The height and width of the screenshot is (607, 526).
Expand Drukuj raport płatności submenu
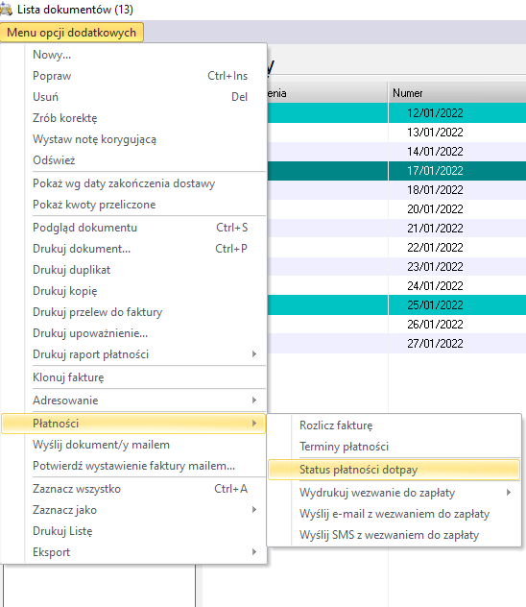click(133, 354)
